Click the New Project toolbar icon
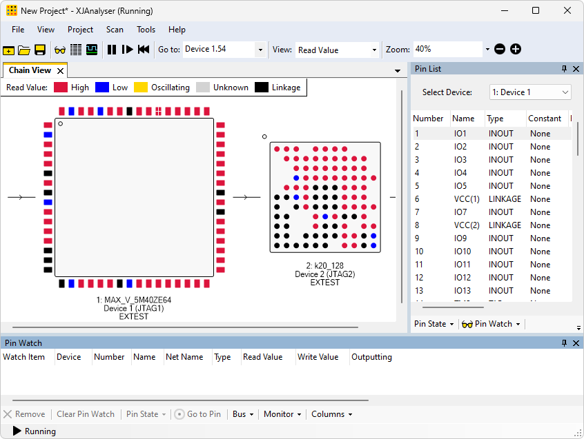The height and width of the screenshot is (439, 584). pos(8,50)
